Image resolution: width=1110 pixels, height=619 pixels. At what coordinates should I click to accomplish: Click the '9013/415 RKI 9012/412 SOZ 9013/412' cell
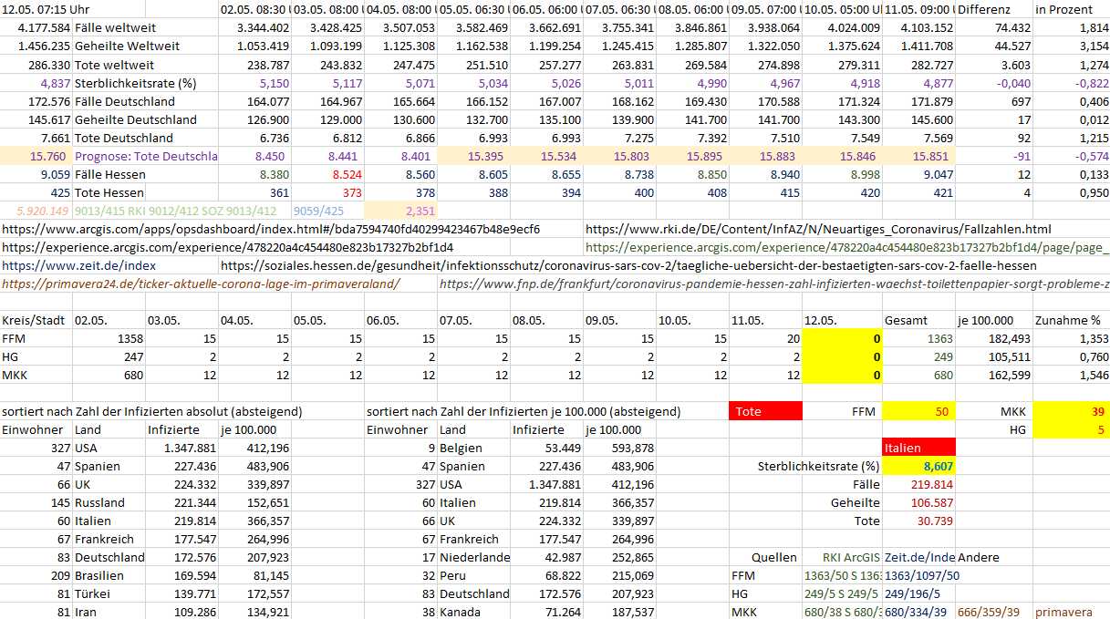click(x=175, y=211)
